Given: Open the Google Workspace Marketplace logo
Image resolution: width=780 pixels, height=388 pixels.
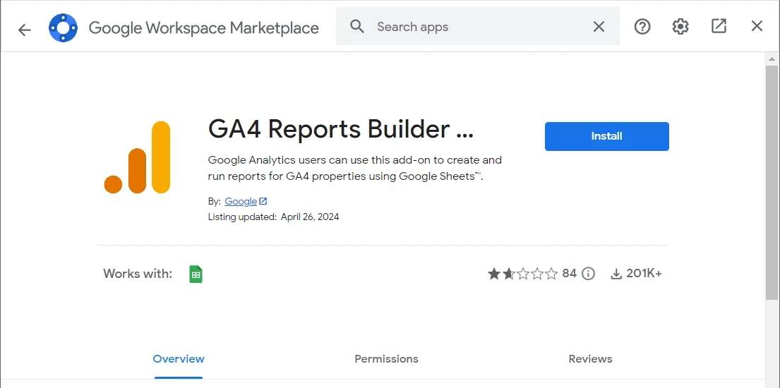Looking at the screenshot, I should point(63,28).
